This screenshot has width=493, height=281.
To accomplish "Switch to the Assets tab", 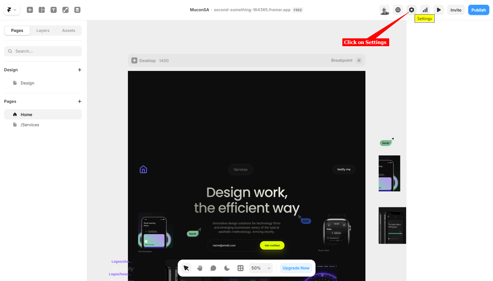I will [x=69, y=31].
